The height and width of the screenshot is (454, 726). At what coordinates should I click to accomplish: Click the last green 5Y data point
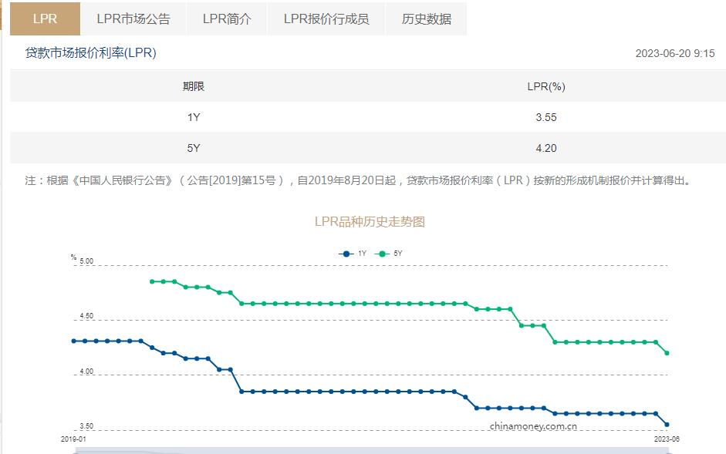coord(667,353)
